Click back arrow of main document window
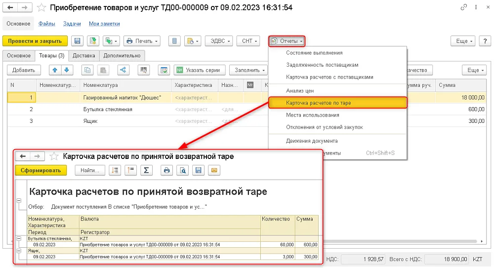 click(10, 7)
